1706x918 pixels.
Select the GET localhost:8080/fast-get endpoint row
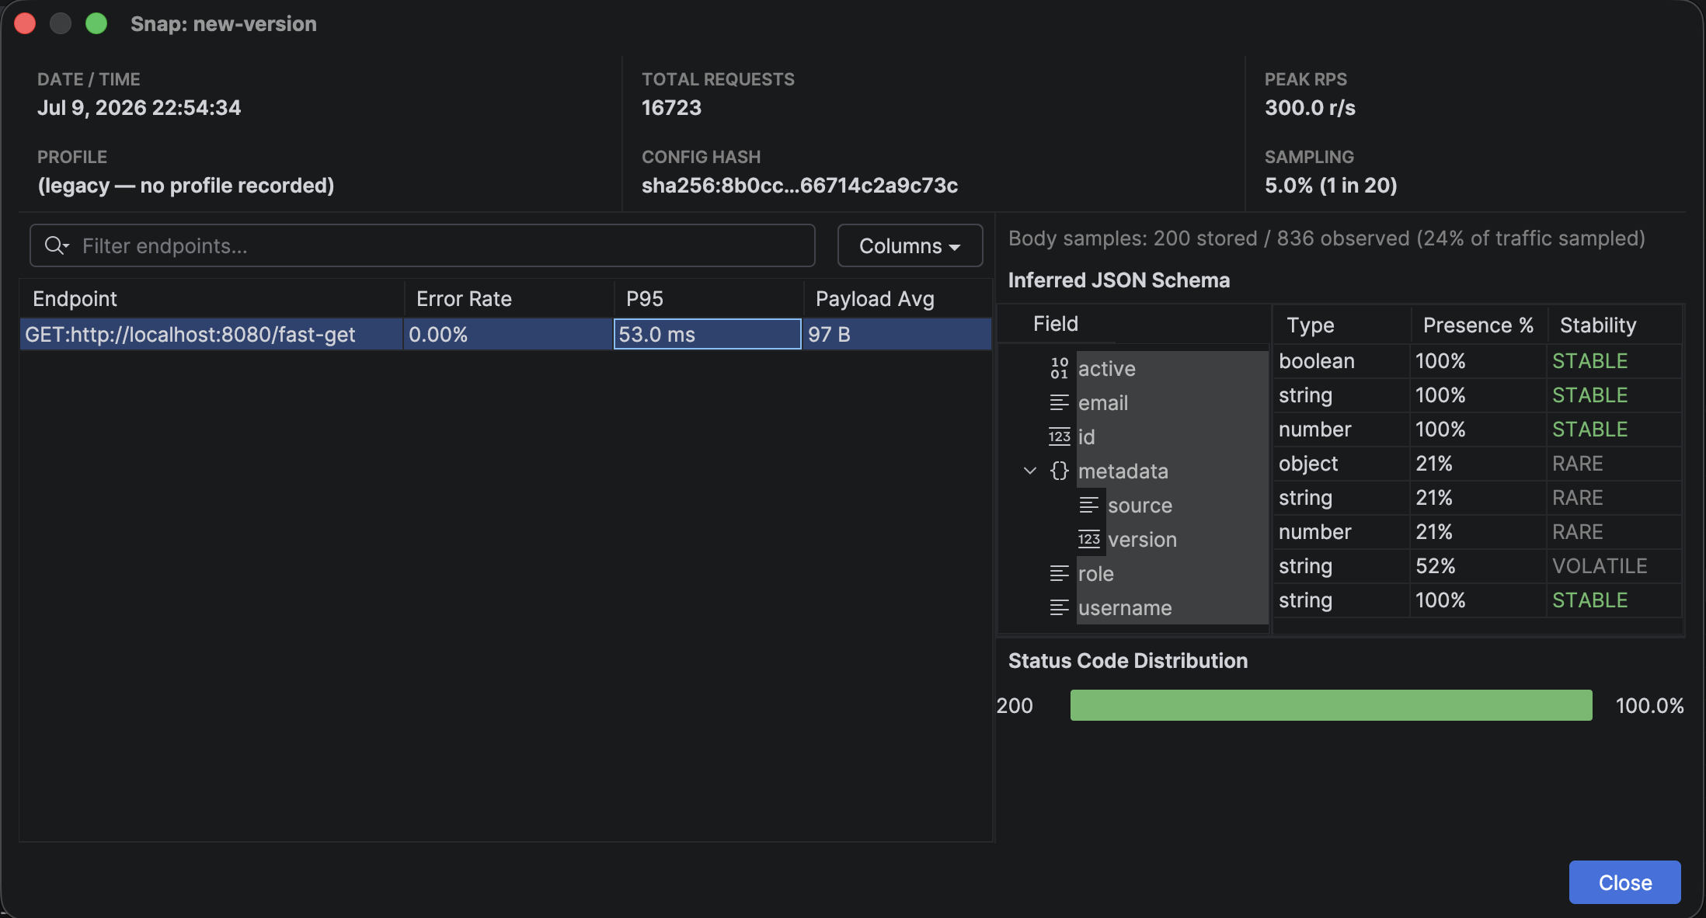pyautogui.click(x=506, y=334)
